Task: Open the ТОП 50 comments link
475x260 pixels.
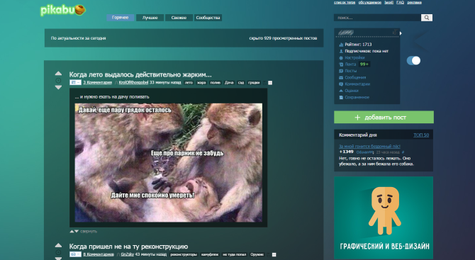Action: (421, 135)
